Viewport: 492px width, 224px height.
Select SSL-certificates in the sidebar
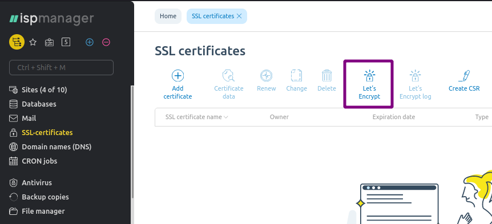[47, 133]
